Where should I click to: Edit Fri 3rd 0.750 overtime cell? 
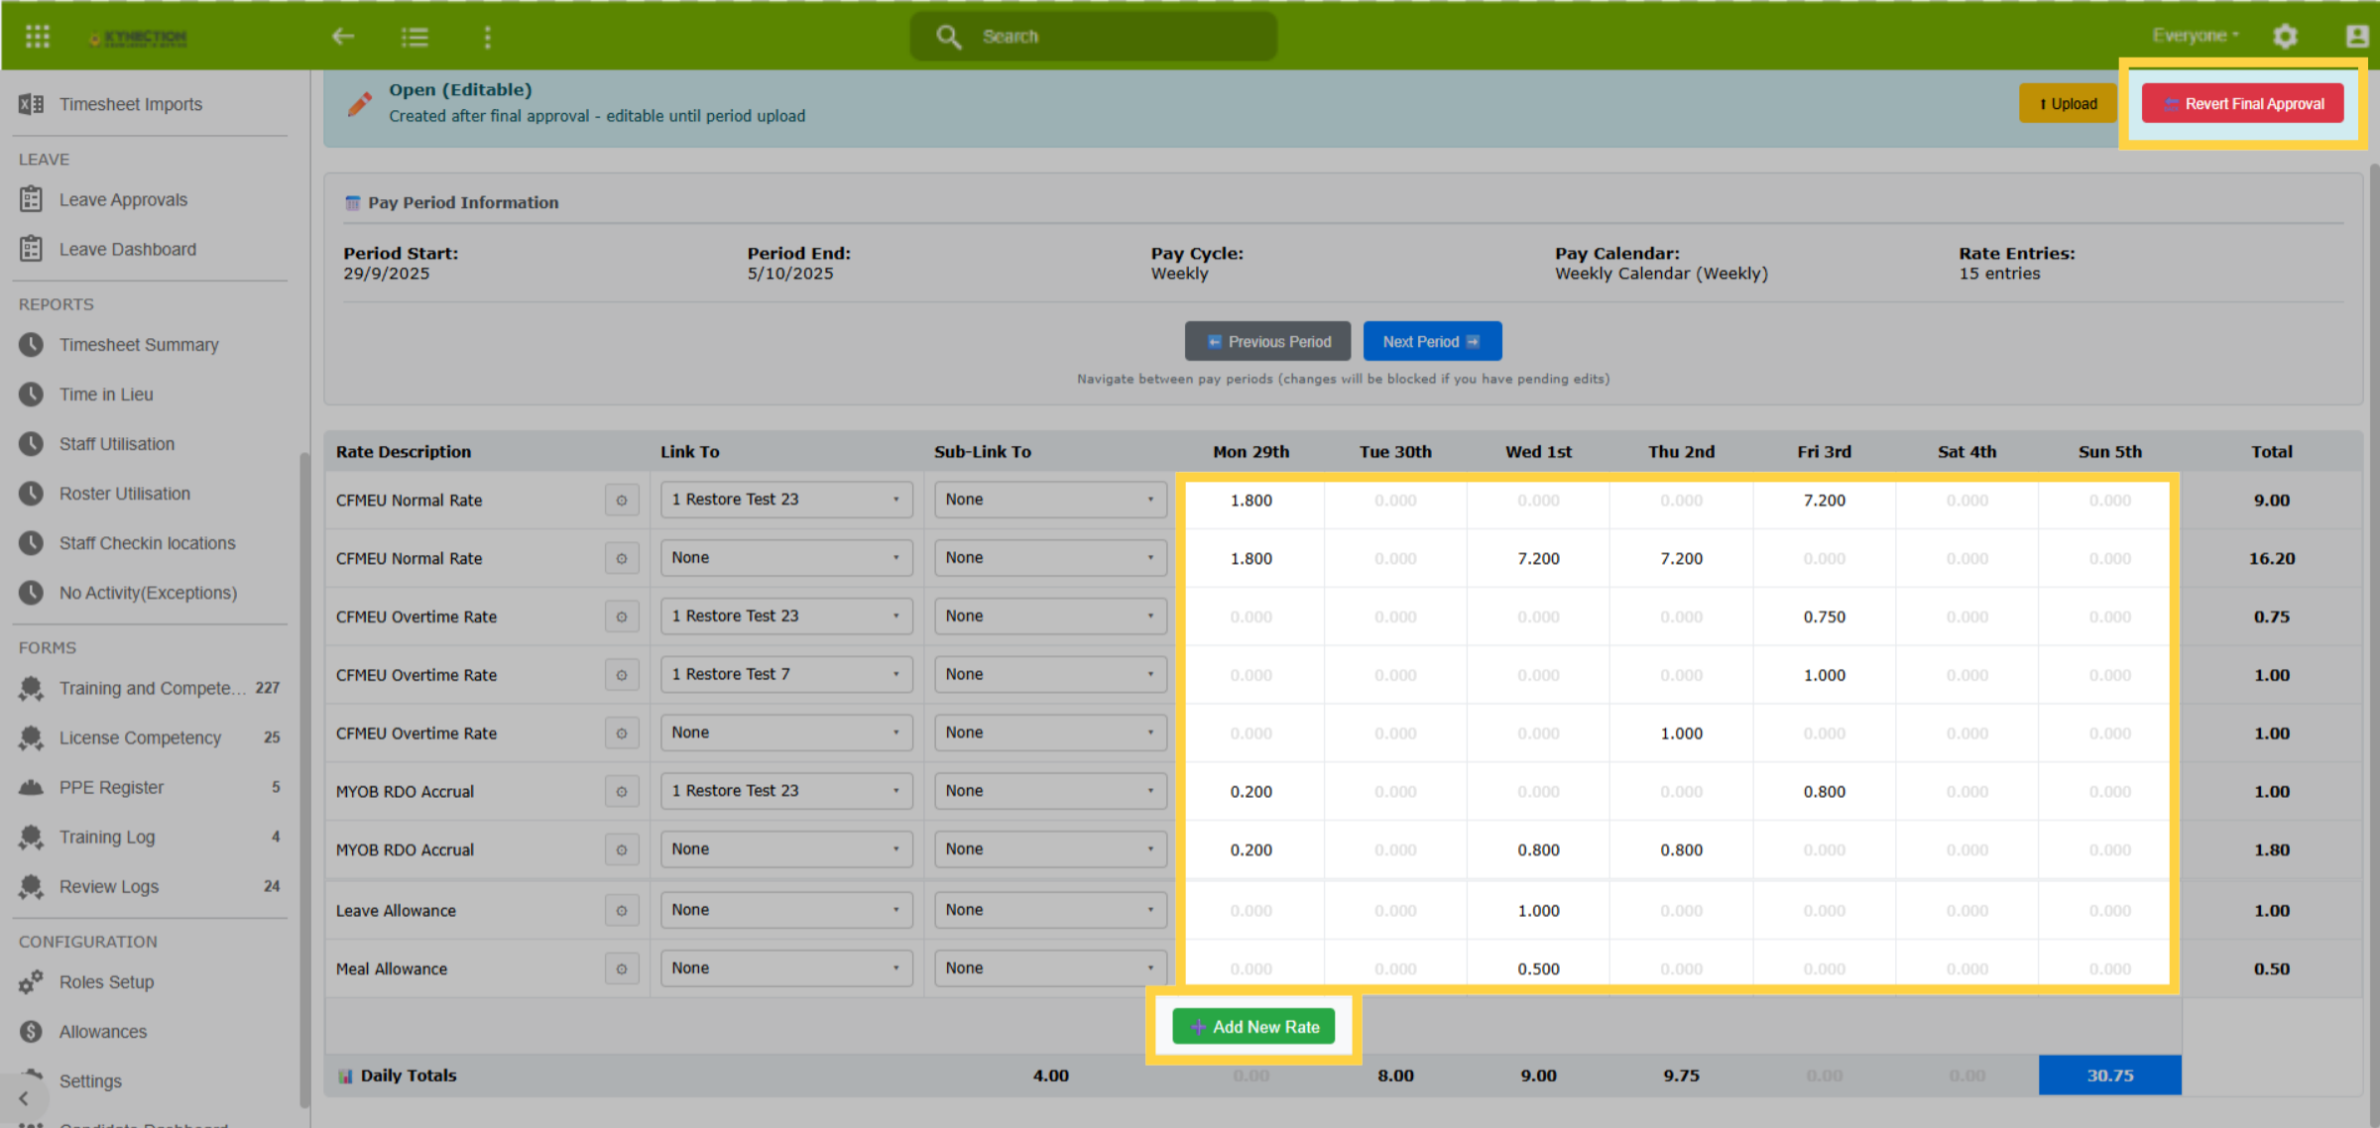point(1825,617)
